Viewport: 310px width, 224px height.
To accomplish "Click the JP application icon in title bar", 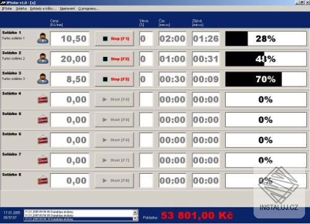I will pos(3,2).
